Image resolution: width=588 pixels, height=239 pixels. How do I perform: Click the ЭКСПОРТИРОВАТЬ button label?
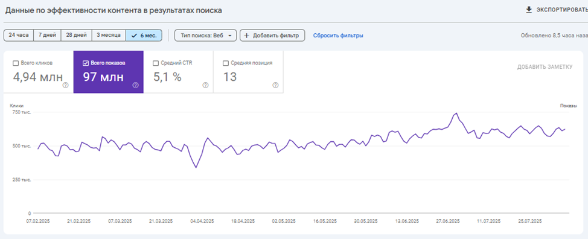562,10
